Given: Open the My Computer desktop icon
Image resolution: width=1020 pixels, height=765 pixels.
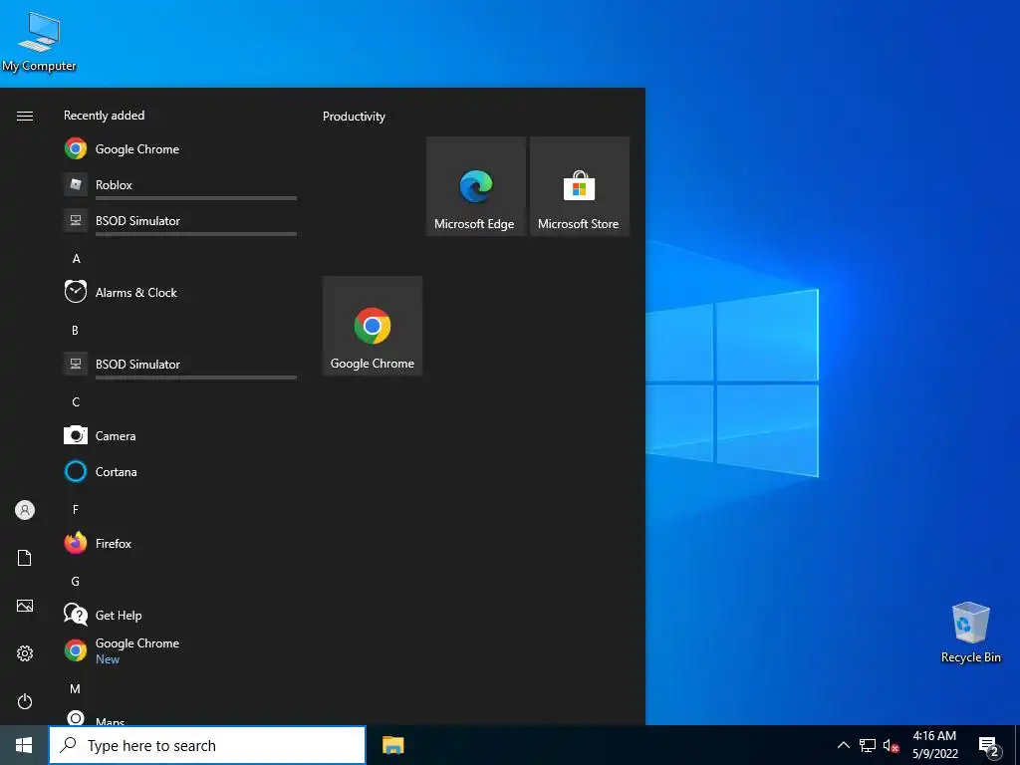Looking at the screenshot, I should (39, 41).
